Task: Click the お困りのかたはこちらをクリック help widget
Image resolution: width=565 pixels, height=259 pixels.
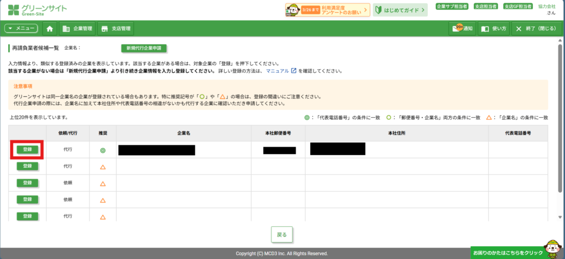Action: pyautogui.click(x=508, y=252)
